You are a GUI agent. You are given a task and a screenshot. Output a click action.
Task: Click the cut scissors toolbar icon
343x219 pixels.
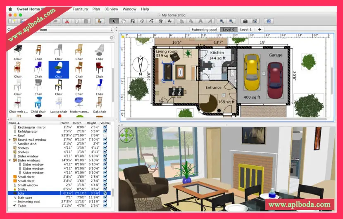pyautogui.click(x=67, y=21)
